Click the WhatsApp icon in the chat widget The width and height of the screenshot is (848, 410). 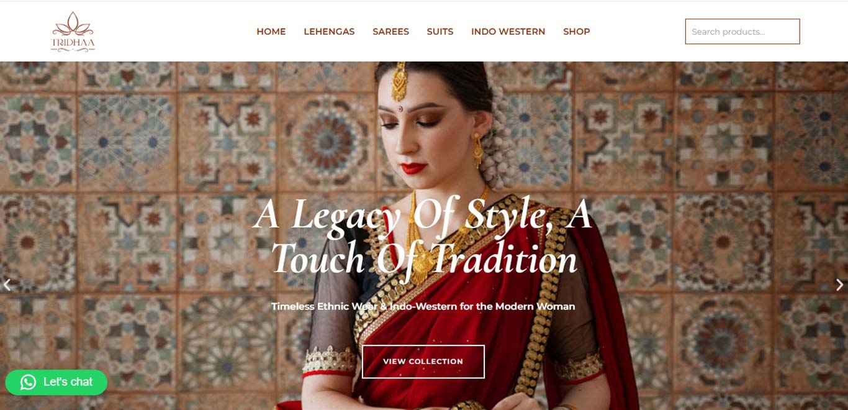coord(28,382)
